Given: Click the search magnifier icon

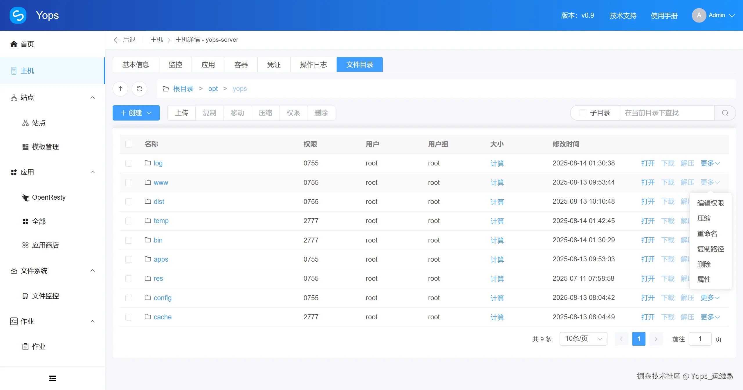Looking at the screenshot, I should pyautogui.click(x=725, y=113).
